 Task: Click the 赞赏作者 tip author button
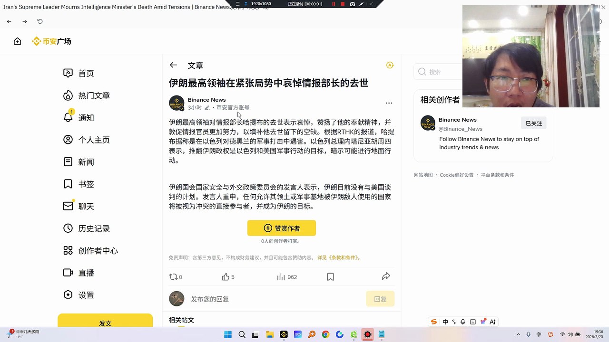pos(282,228)
